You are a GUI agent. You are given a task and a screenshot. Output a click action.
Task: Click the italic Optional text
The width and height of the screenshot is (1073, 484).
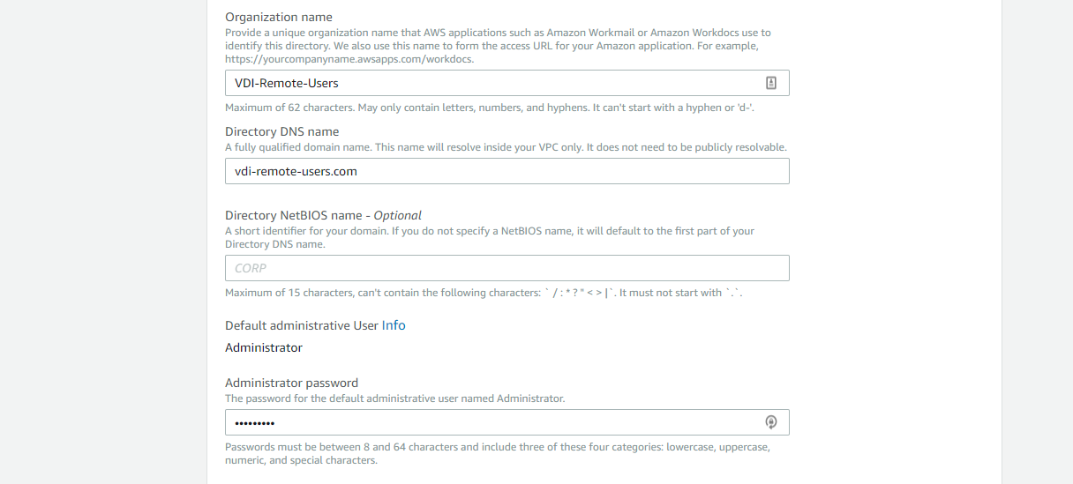point(398,215)
